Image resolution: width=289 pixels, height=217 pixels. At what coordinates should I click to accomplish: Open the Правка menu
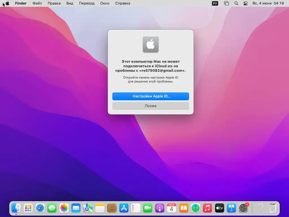54,3
